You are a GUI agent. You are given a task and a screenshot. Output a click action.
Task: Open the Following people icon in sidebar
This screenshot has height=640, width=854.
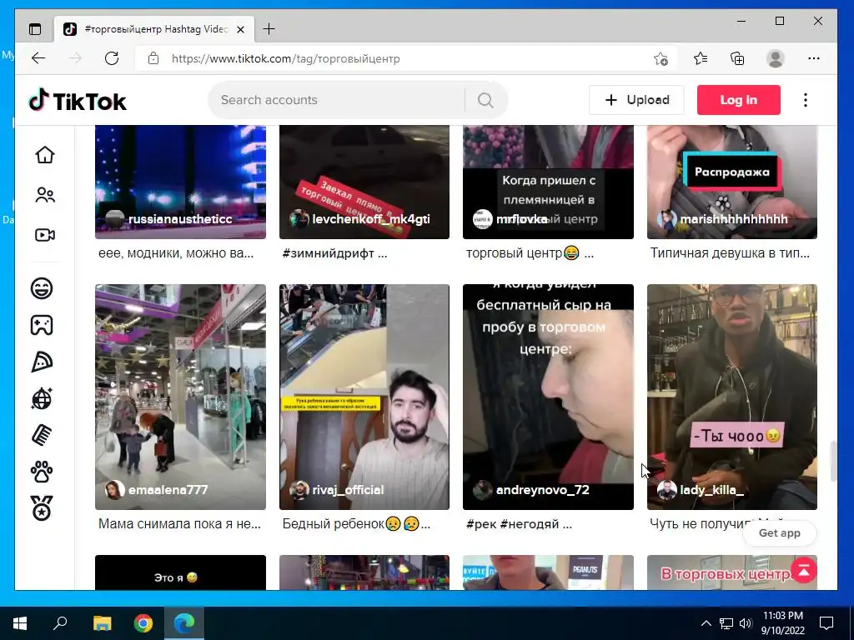pos(45,195)
